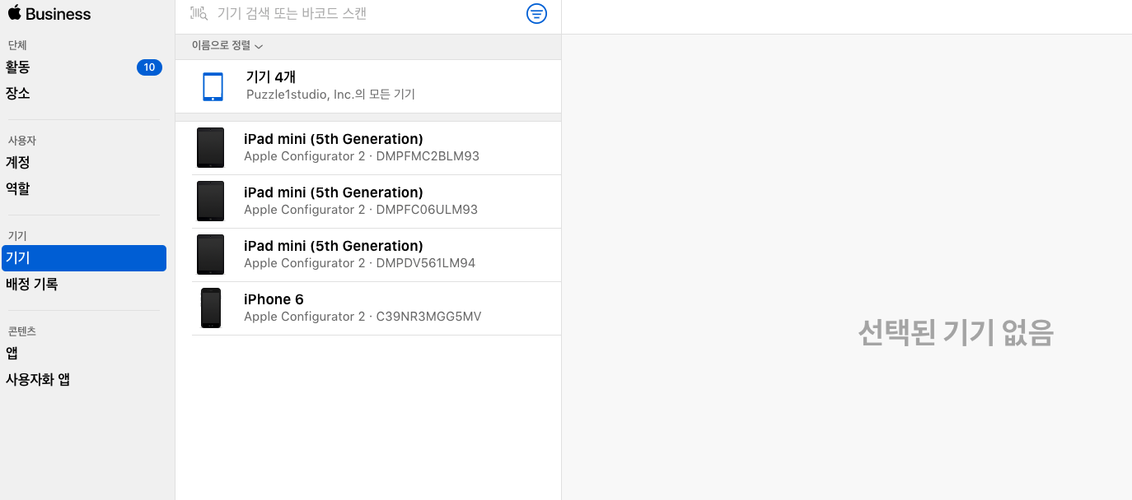Open 사용자화 앱 in the sidebar
Viewport: 1132px width, 500px height.
click(x=38, y=380)
